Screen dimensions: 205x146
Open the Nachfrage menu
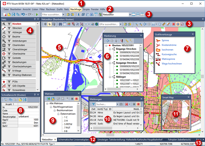click(x=76, y=9)
